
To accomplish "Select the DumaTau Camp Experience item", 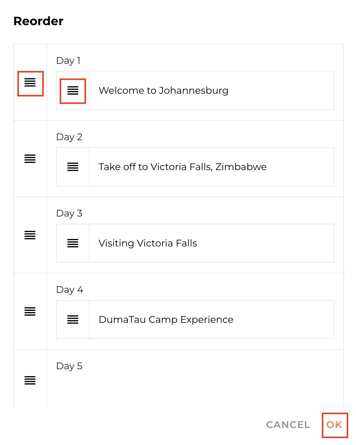I will (x=166, y=320).
